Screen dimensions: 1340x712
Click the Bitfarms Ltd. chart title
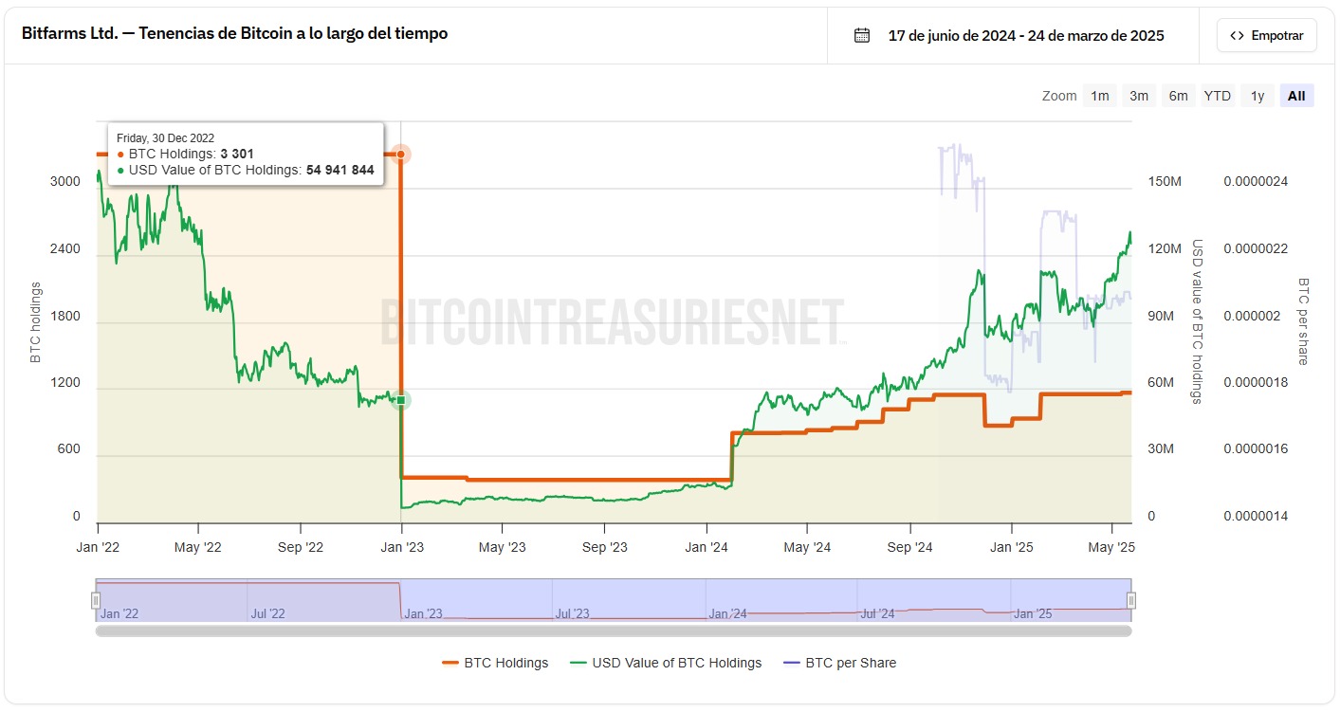(x=234, y=34)
